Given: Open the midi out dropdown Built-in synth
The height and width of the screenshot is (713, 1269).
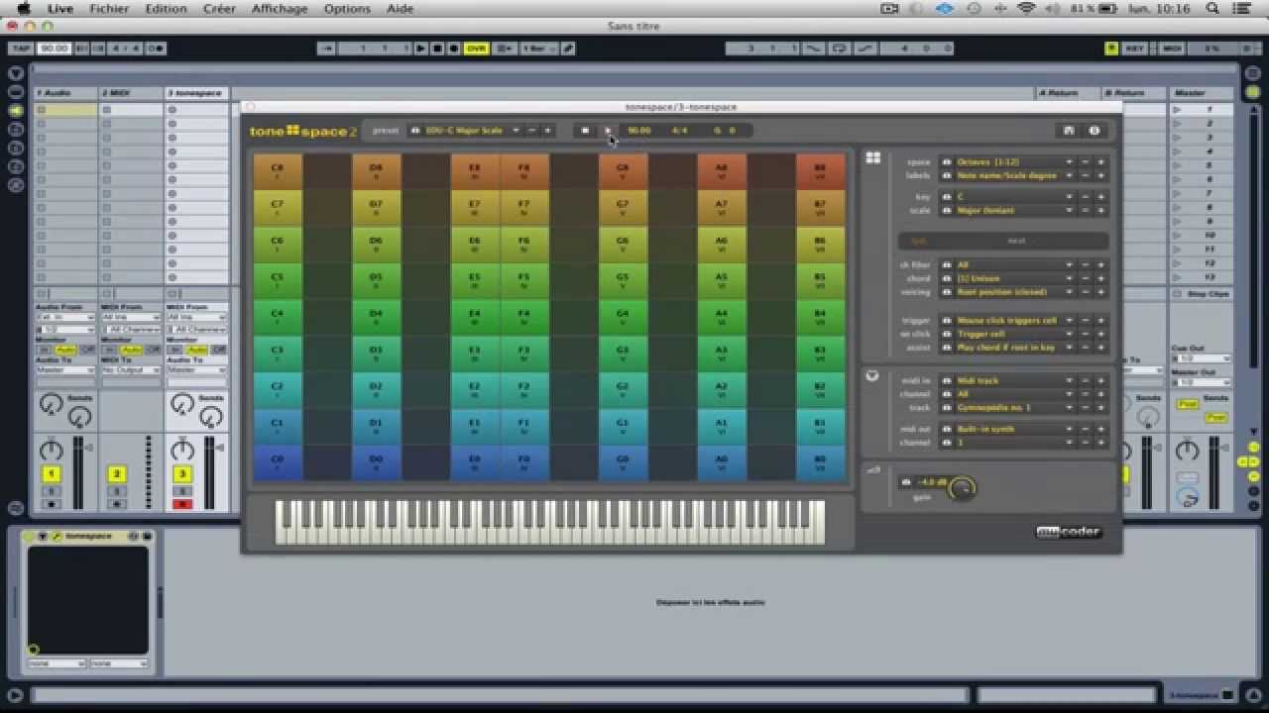Looking at the screenshot, I should click(1014, 429).
